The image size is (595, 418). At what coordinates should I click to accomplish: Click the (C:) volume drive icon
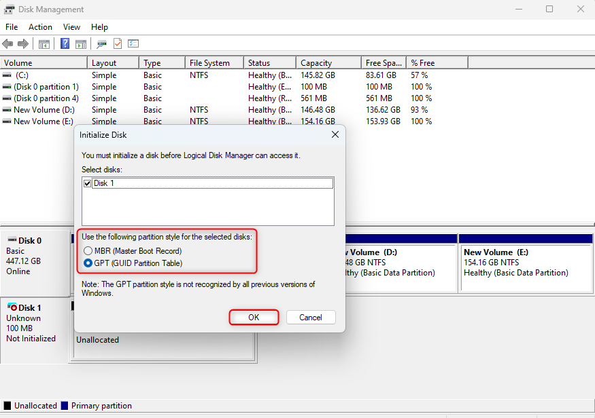[7, 75]
